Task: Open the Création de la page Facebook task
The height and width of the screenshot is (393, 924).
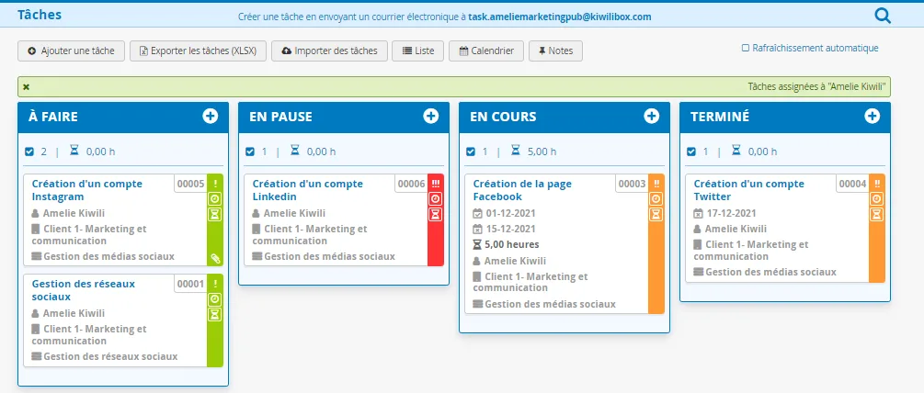Action: [x=522, y=190]
